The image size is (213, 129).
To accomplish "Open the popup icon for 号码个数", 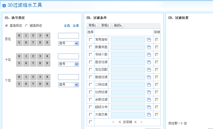I will tap(149, 55).
